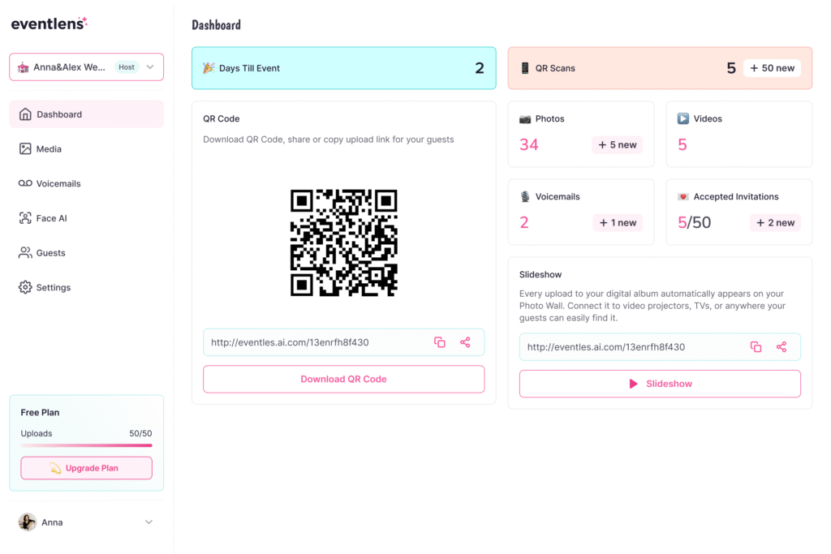The image size is (831, 554).
Task: Expand the Anna&Alex event selector dropdown
Action: point(150,67)
